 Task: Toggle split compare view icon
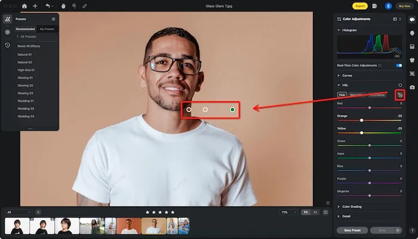click(325, 212)
